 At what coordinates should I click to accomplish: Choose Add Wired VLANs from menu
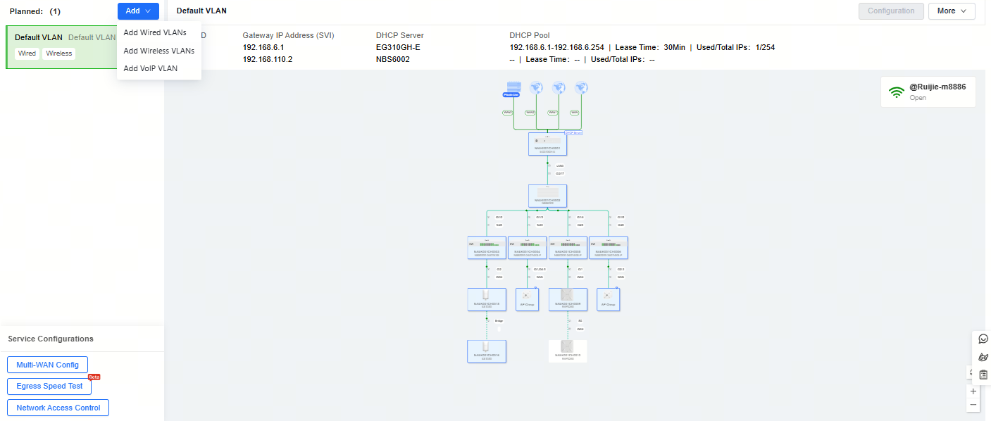[x=155, y=32]
